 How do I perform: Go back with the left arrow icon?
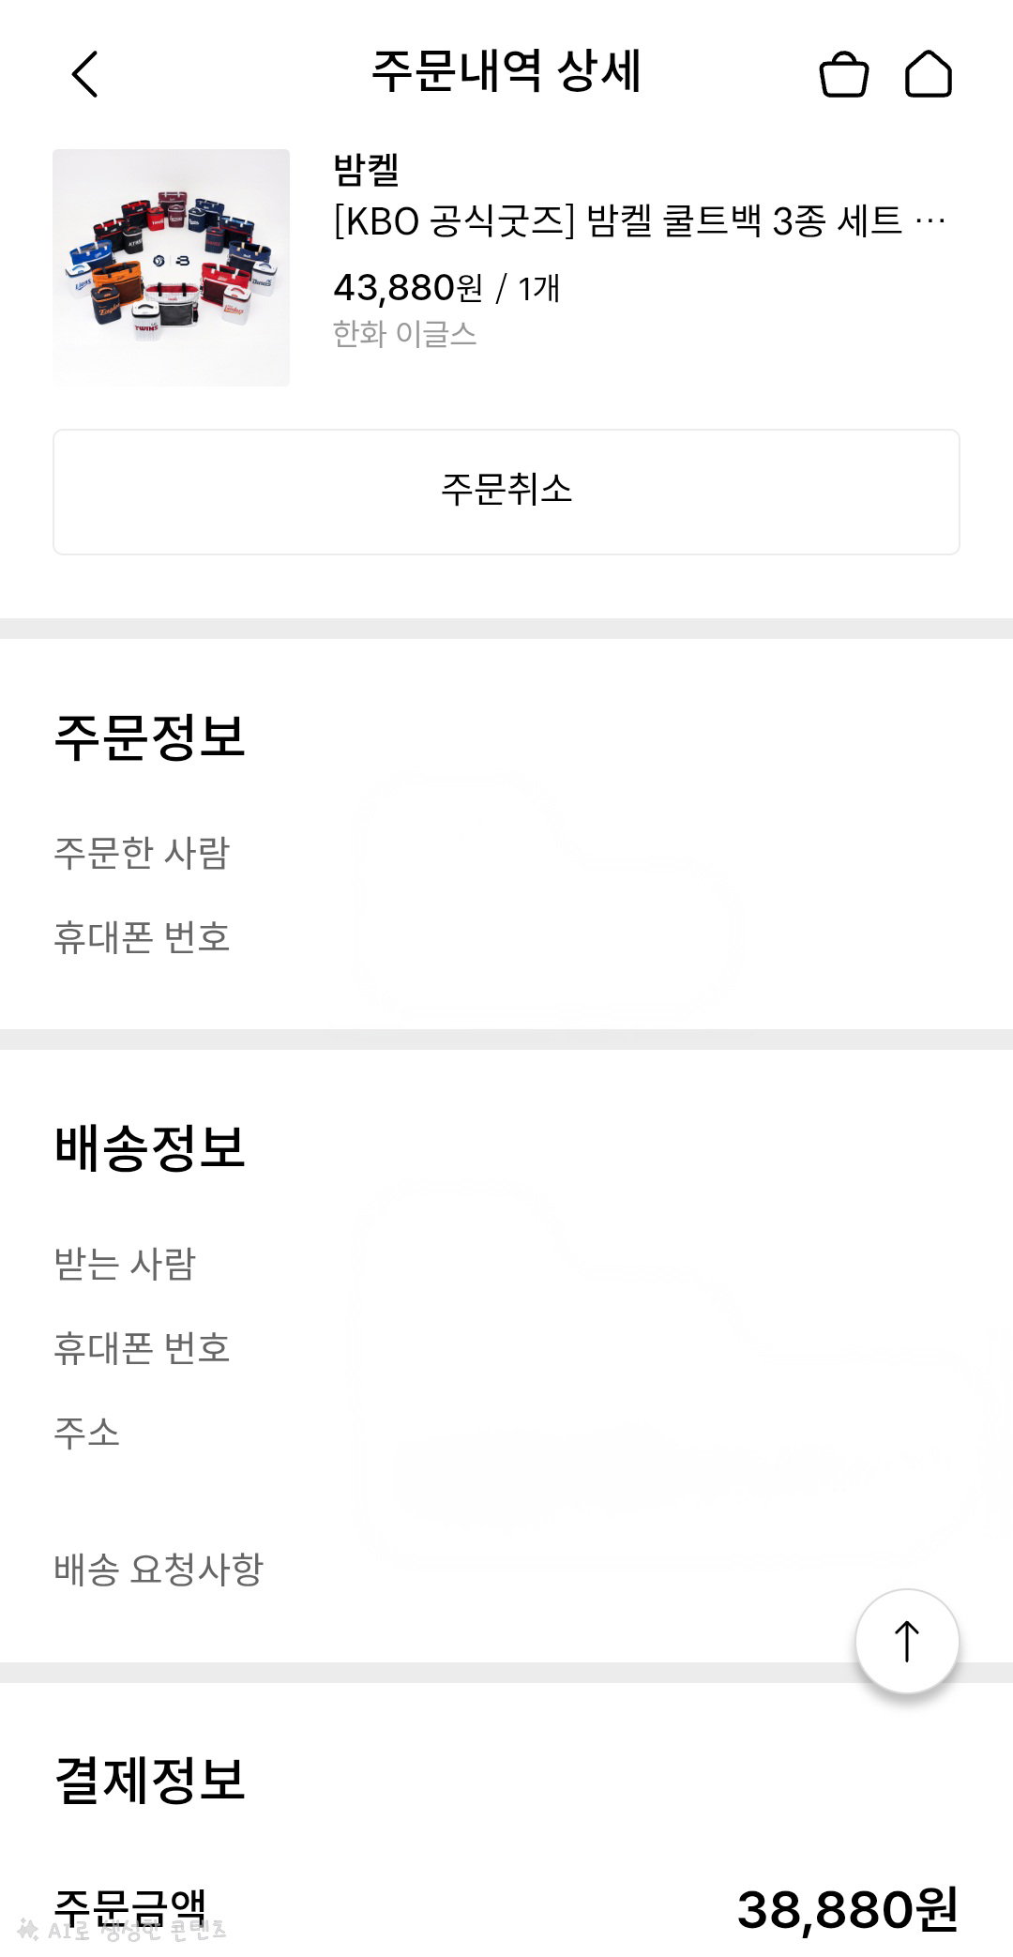(x=84, y=73)
